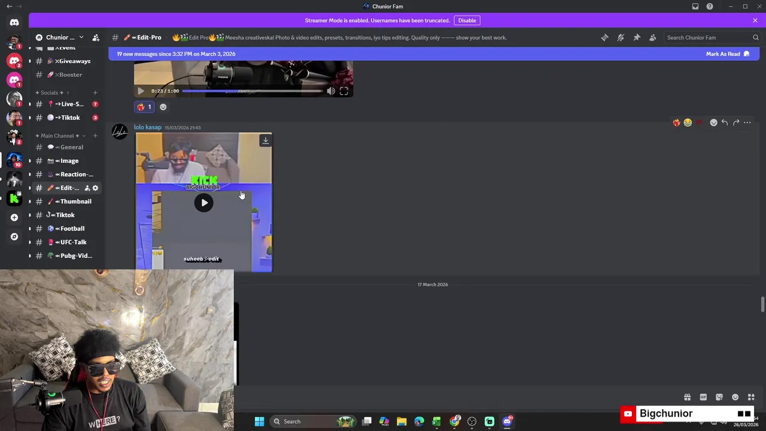This screenshot has height=431, width=766.
Task: Create channel in Socials with plus icon
Action: [95, 93]
